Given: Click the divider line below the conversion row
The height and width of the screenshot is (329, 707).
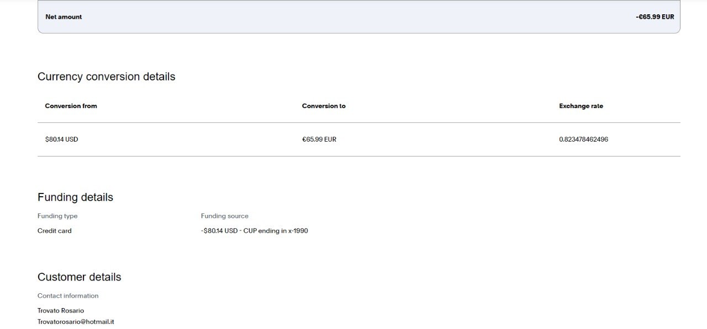Looking at the screenshot, I should pos(359,156).
